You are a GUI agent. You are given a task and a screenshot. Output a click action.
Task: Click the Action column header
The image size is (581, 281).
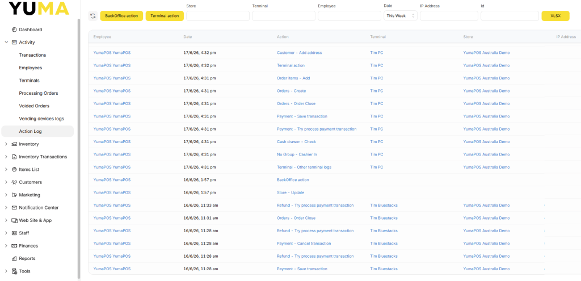pyautogui.click(x=283, y=37)
